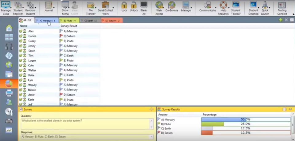Open application window view in sidebar
Screen dimensions: 295x141
tap(9, 74)
